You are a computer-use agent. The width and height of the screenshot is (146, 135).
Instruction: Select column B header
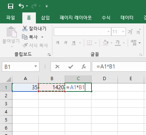[52, 79]
